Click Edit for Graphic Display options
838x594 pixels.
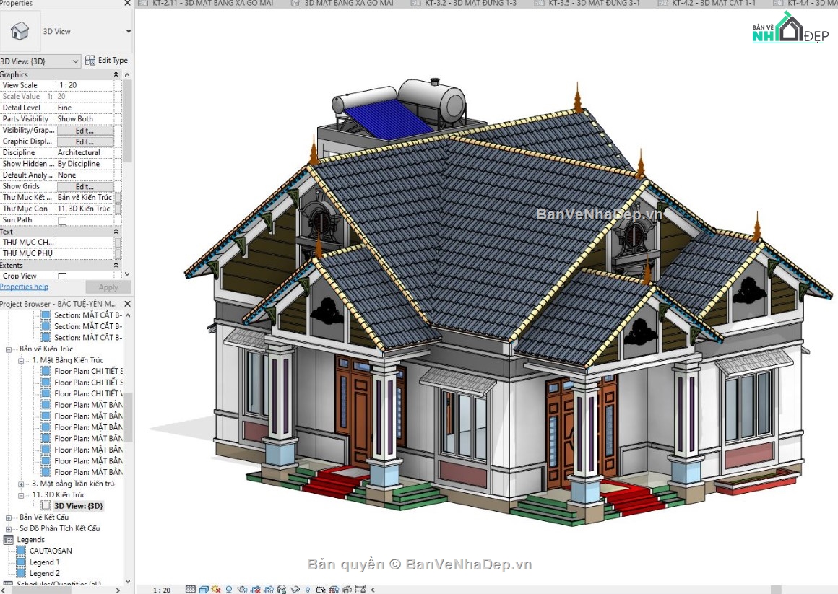click(85, 141)
